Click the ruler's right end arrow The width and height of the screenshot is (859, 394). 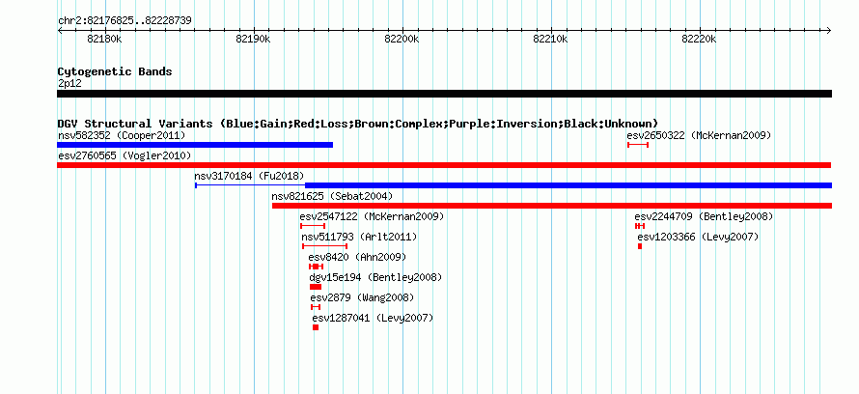[829, 31]
